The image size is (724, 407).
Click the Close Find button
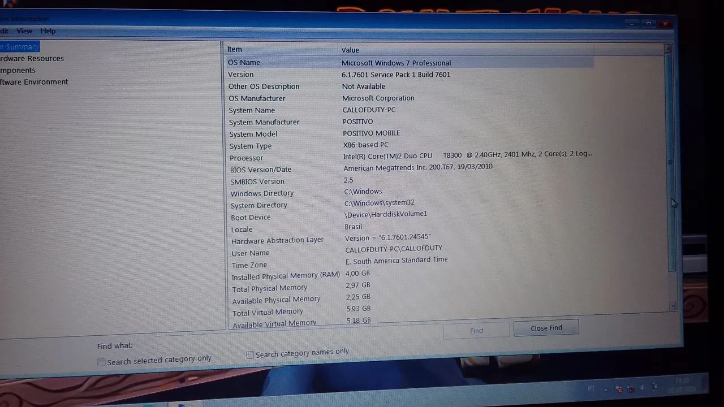tap(546, 328)
